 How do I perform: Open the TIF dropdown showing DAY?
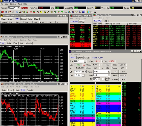[x=99, y=79]
